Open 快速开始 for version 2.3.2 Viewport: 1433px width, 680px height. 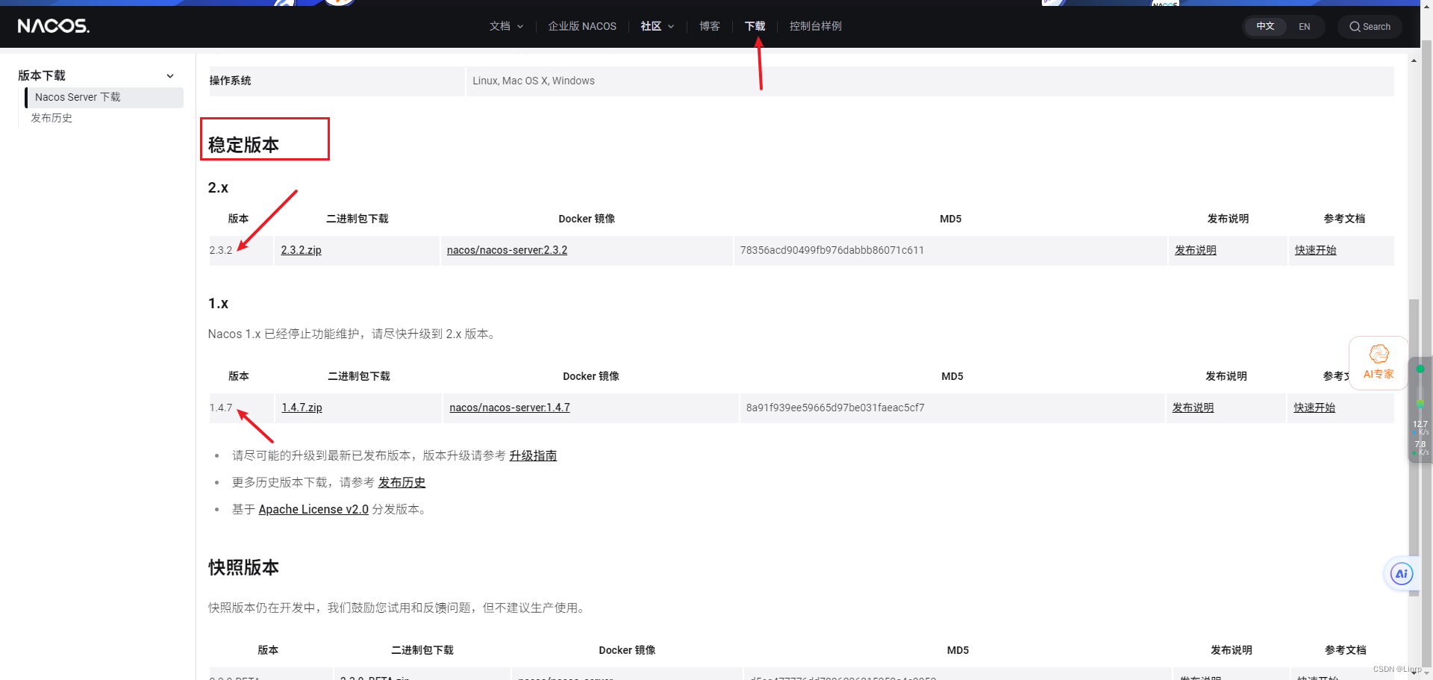tap(1315, 250)
